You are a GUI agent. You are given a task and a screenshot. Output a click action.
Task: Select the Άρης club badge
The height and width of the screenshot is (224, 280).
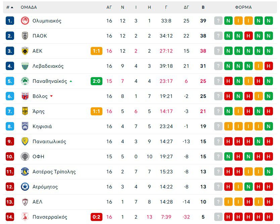pyautogui.click(x=25, y=111)
